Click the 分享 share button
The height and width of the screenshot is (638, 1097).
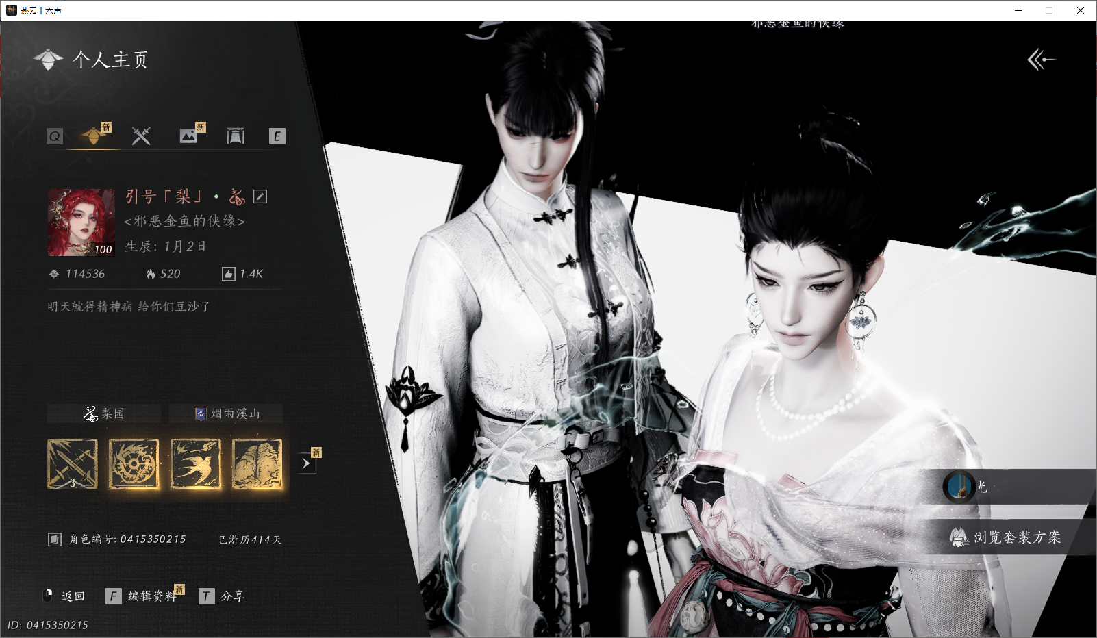222,596
